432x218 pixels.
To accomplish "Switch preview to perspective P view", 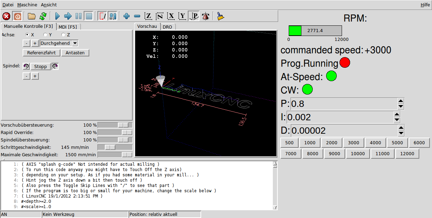I will [x=194, y=16].
